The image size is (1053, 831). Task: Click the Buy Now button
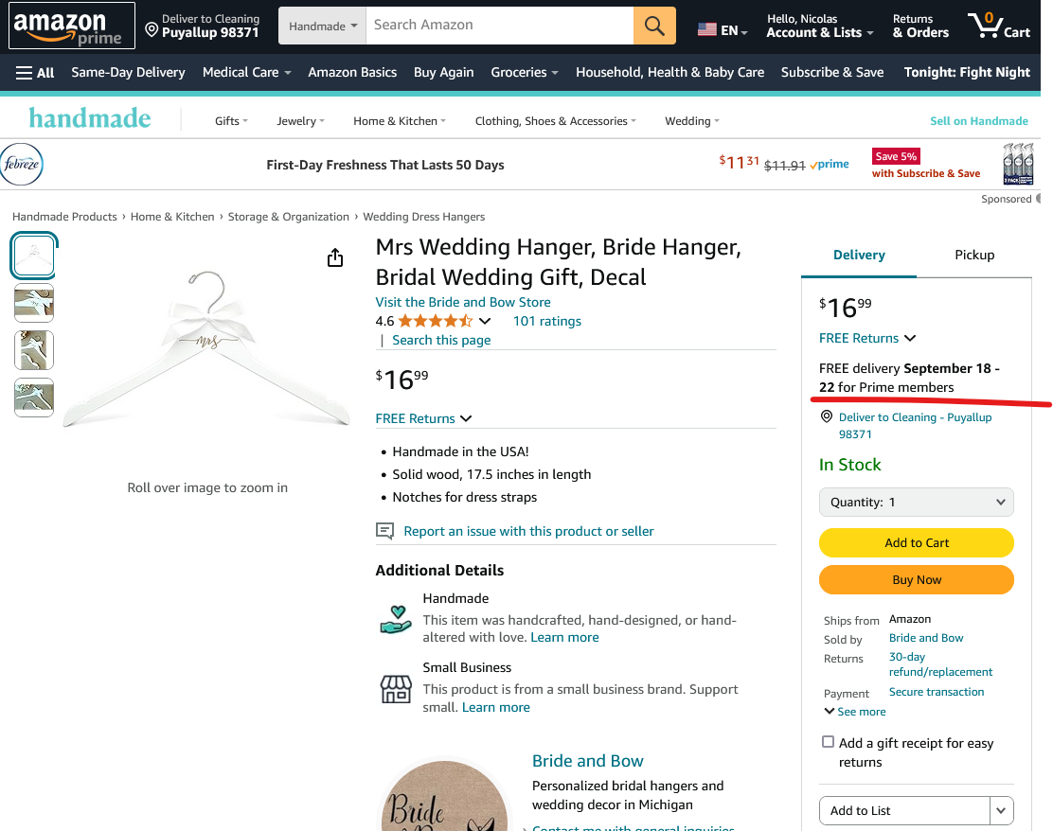click(x=916, y=579)
